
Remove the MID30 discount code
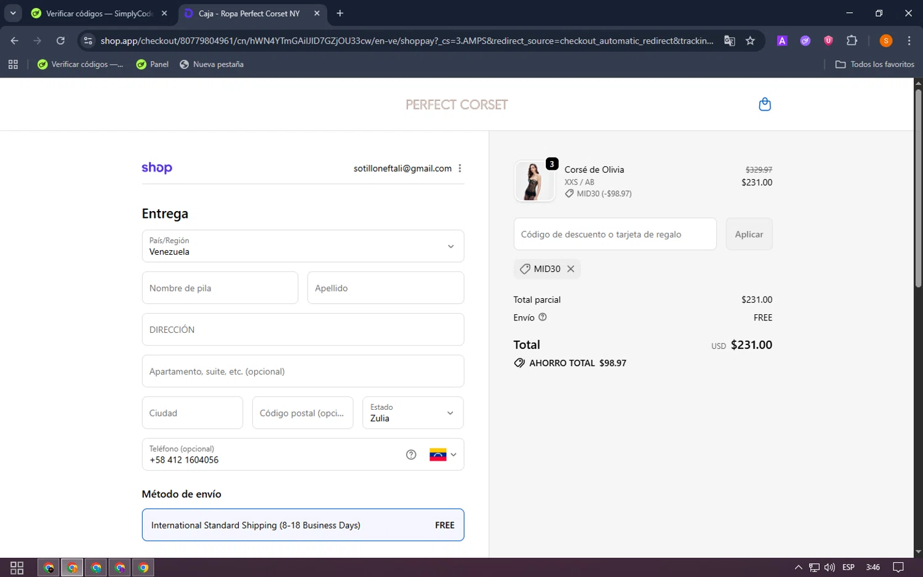point(570,269)
